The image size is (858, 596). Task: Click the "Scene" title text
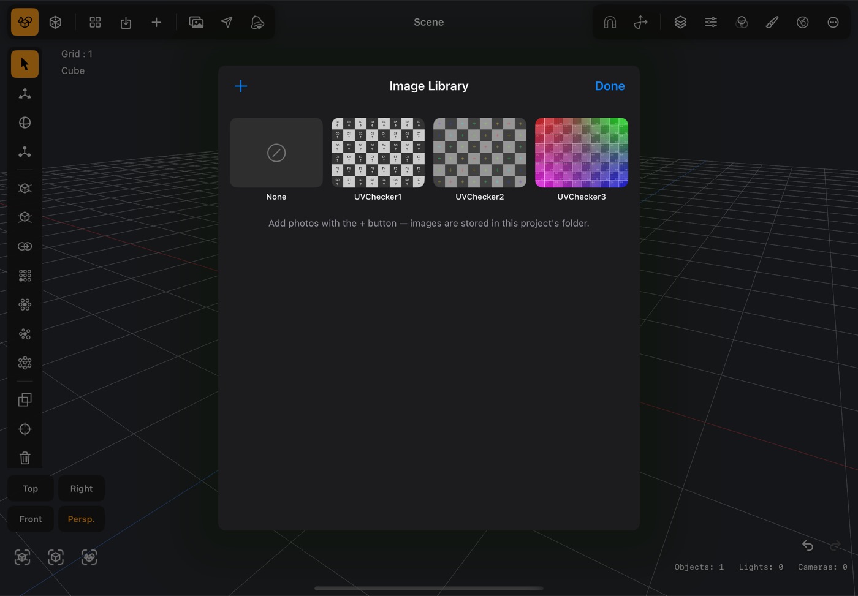tap(429, 22)
